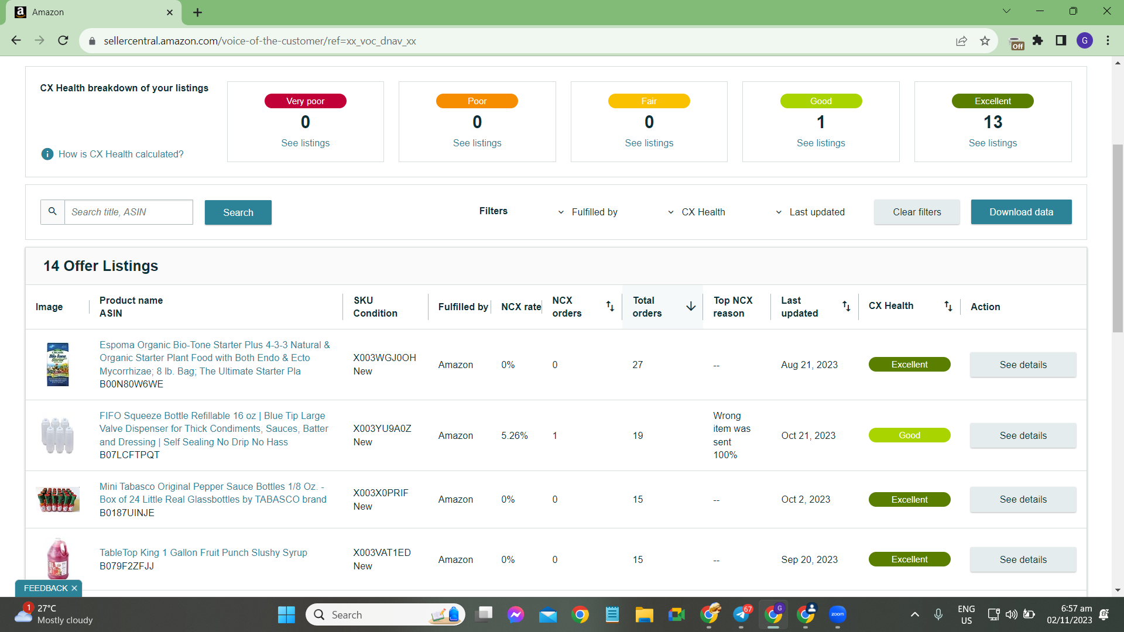This screenshot has width=1124, height=632.
Task: Open a new browser tab
Action: pyautogui.click(x=198, y=12)
